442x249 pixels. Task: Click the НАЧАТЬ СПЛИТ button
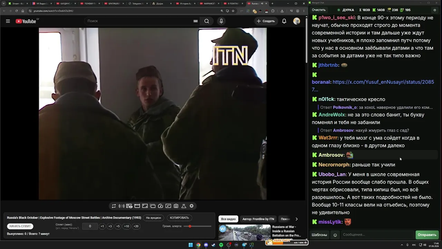click(x=20, y=226)
